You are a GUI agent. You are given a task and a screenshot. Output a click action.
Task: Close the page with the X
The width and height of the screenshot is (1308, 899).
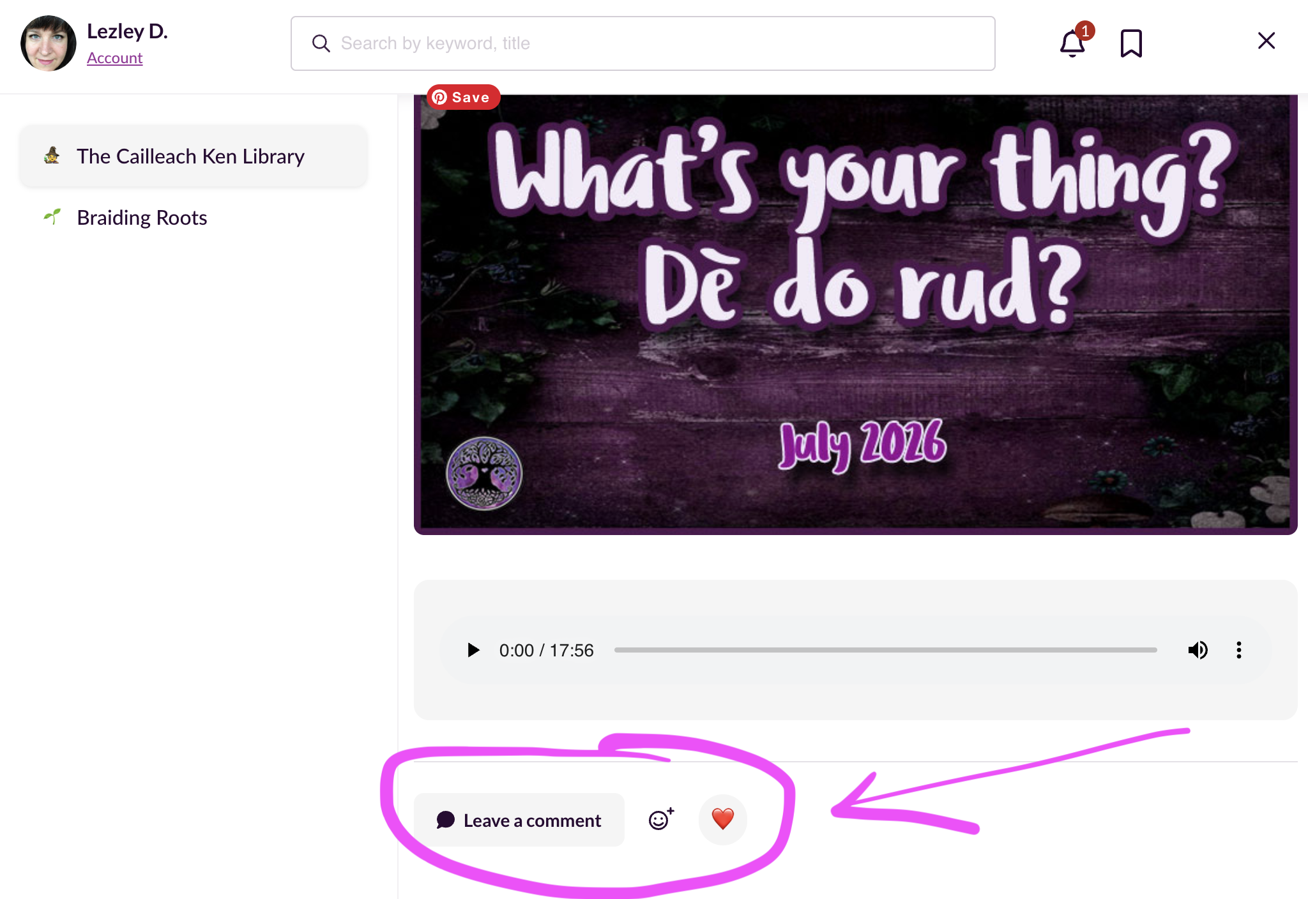tap(1266, 41)
